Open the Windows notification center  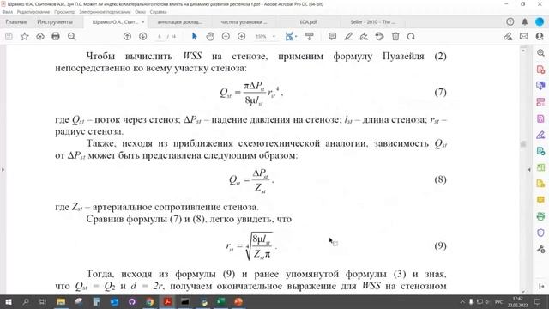[538, 301]
